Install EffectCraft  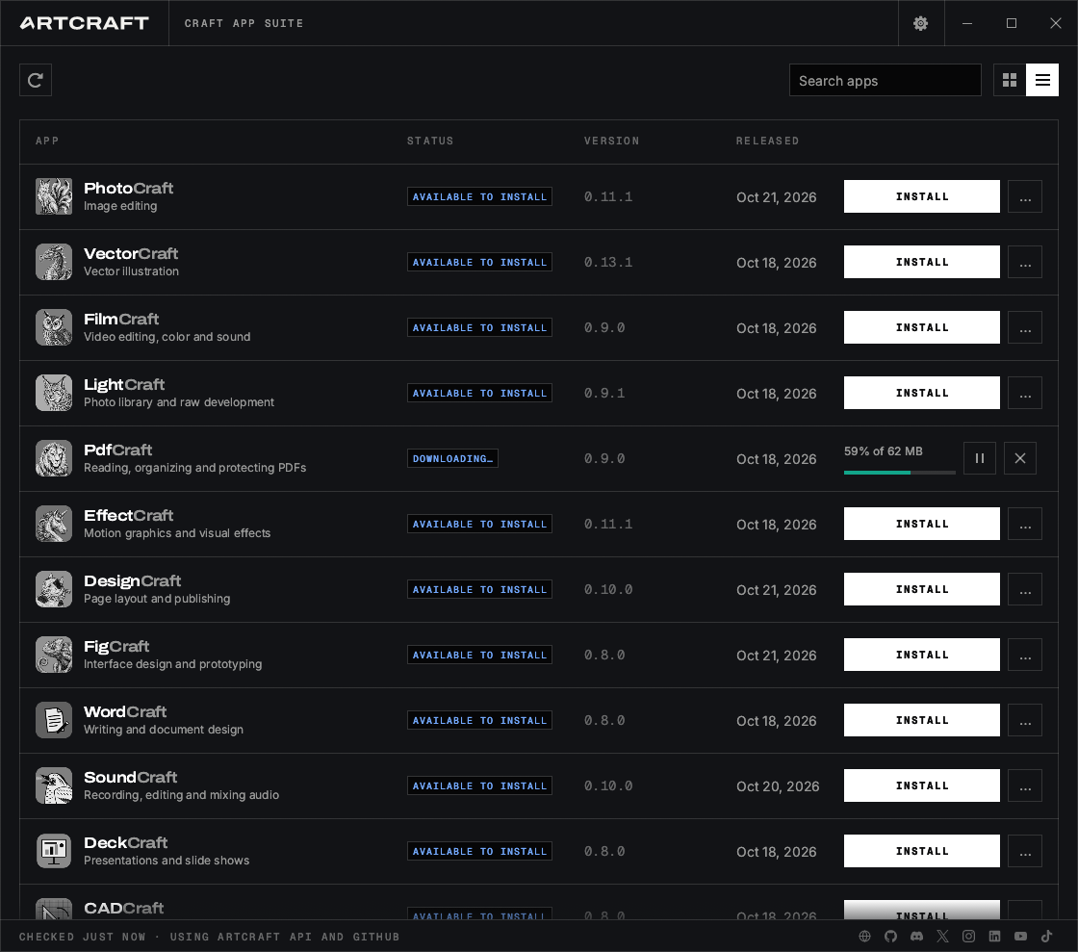[x=921, y=524]
